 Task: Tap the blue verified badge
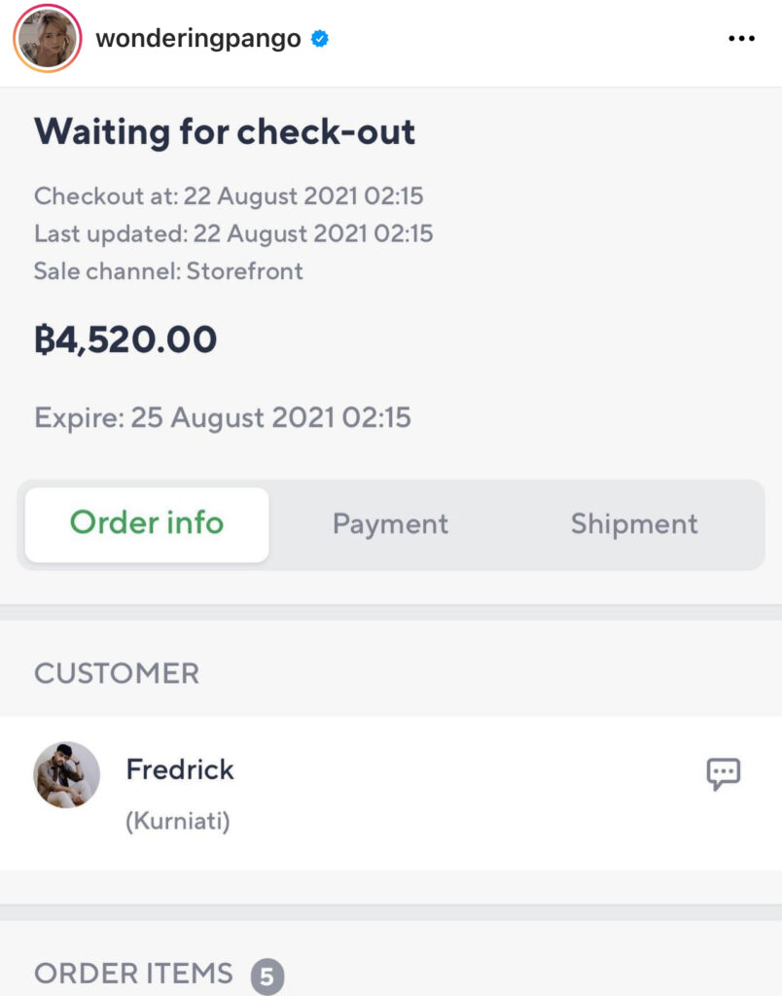(319, 39)
